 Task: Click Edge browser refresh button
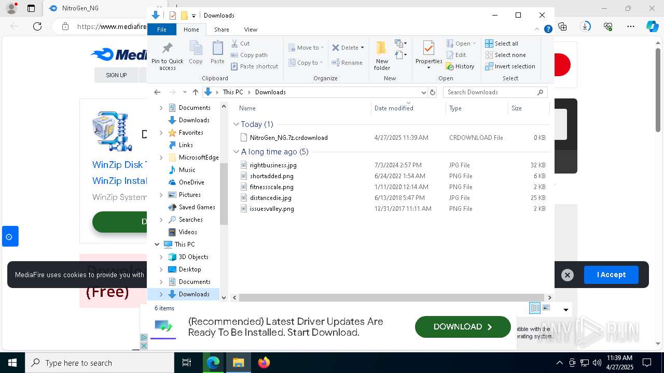pos(37,26)
